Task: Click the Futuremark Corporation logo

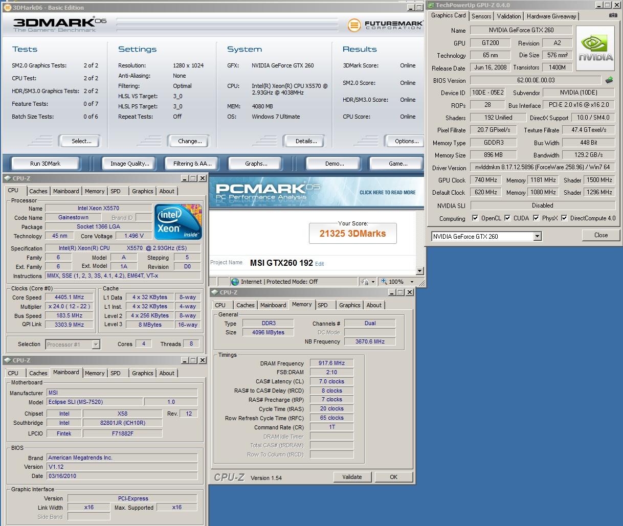Action: point(385,25)
